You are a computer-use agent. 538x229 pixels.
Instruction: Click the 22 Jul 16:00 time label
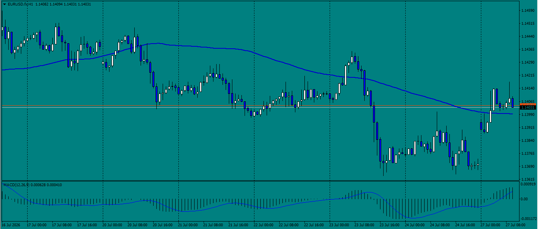point(314,225)
